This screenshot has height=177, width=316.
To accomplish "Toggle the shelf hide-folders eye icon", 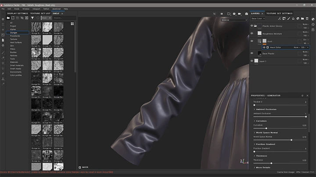I will 22,18.
